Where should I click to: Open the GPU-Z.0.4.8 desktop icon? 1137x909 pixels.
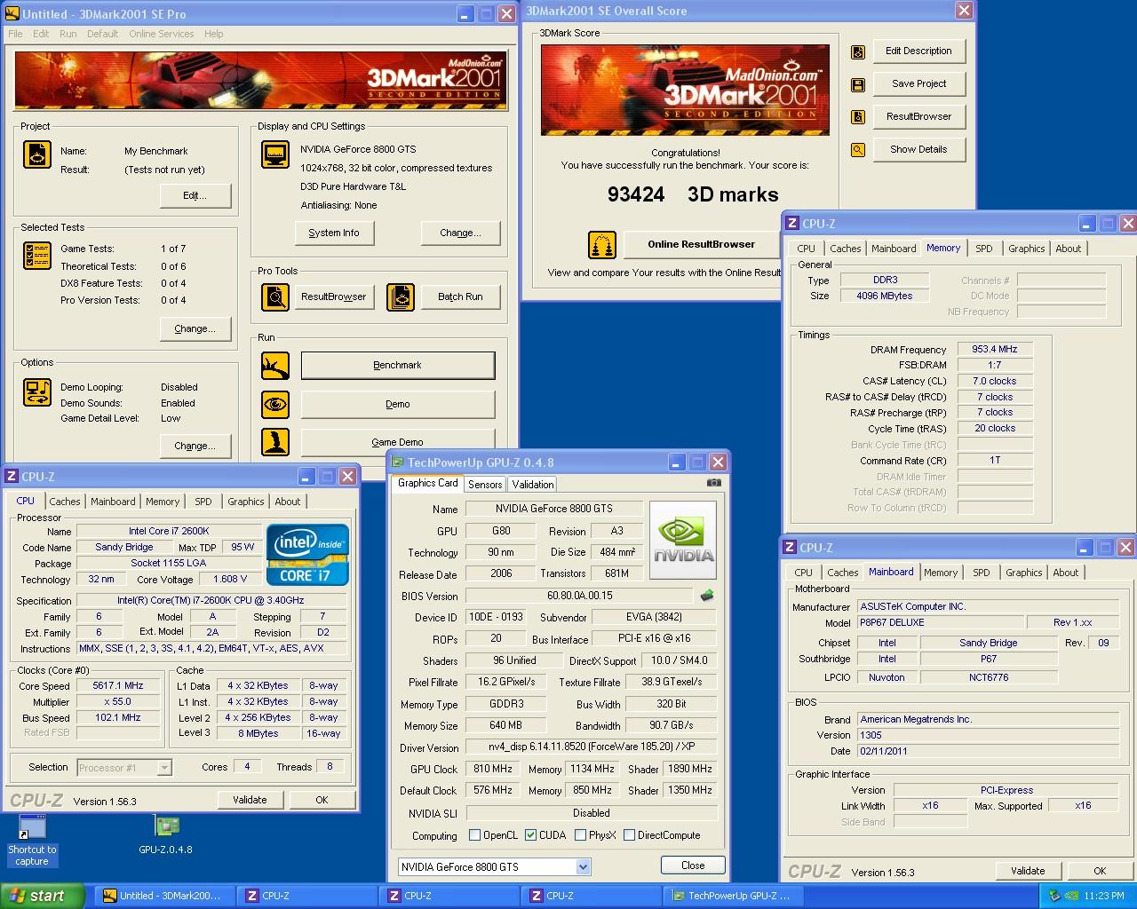[x=165, y=835]
